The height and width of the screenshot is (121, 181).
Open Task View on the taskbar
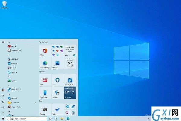(x=56, y=119)
